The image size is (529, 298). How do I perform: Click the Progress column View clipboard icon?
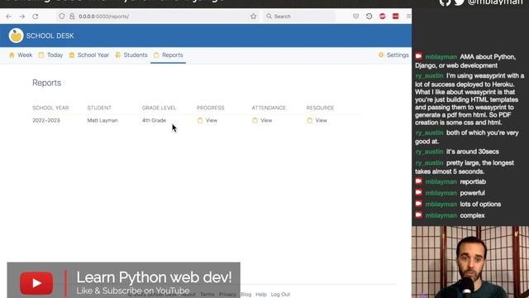click(200, 120)
